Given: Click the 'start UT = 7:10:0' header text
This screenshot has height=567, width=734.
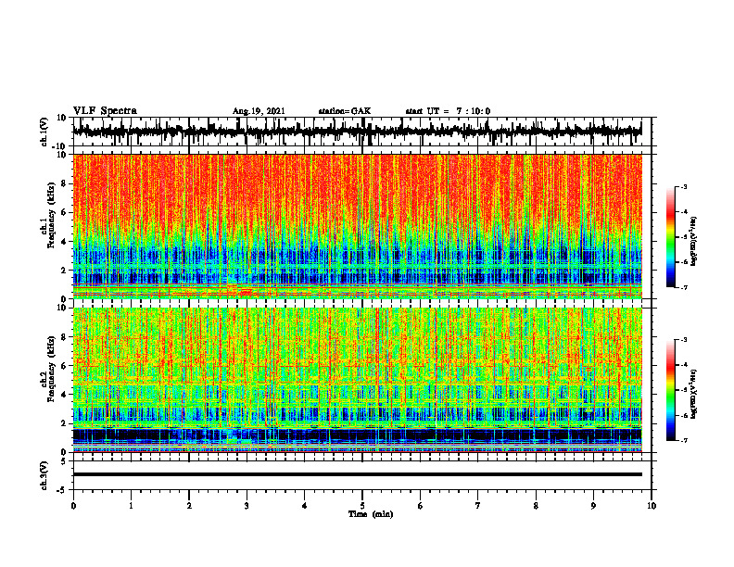Looking at the screenshot, I should [448, 111].
